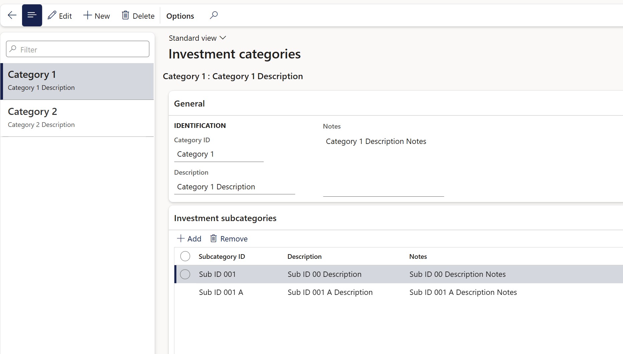Click the magnifier icon inside Filter box
This screenshot has height=354, width=623.
coord(13,49)
